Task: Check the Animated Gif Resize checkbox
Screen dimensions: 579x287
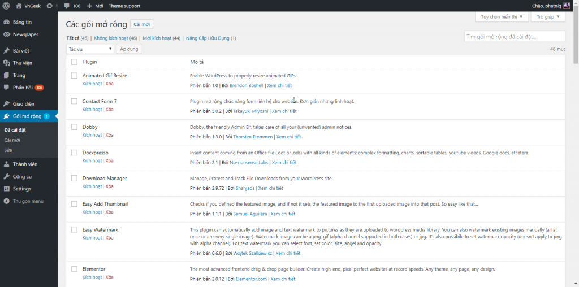Action: coord(74,76)
